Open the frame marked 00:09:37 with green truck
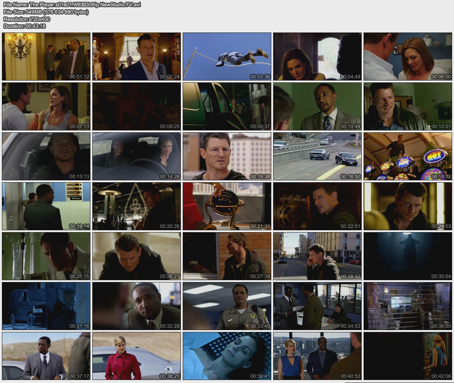 click(x=227, y=106)
